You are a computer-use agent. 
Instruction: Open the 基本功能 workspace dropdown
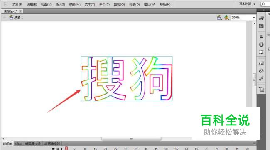247,4
